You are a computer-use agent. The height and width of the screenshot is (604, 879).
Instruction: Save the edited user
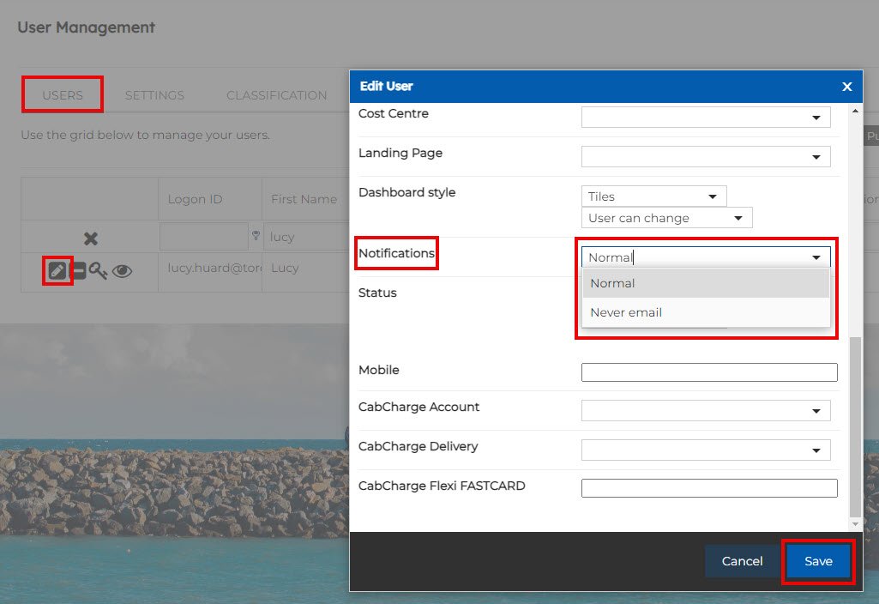coord(818,561)
